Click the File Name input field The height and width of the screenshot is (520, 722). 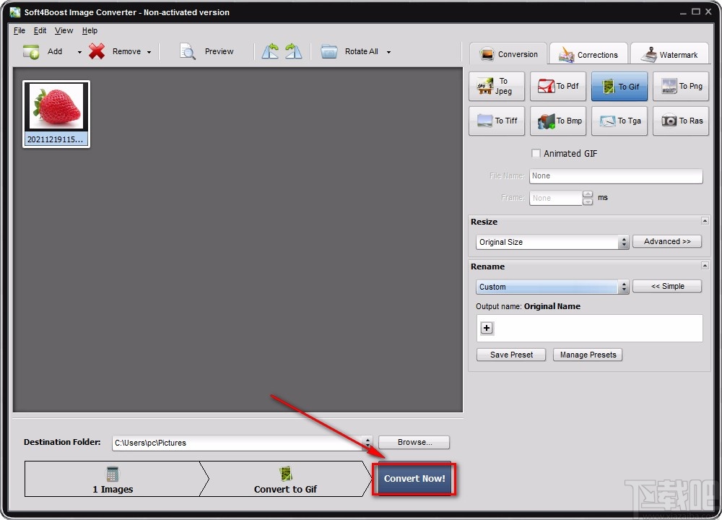(616, 176)
